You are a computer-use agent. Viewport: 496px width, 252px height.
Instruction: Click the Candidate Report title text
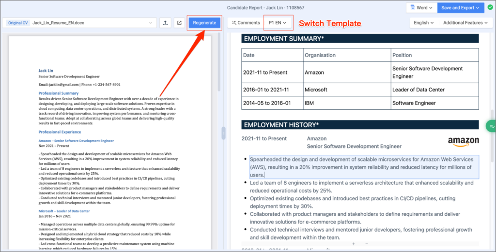[x=266, y=8]
